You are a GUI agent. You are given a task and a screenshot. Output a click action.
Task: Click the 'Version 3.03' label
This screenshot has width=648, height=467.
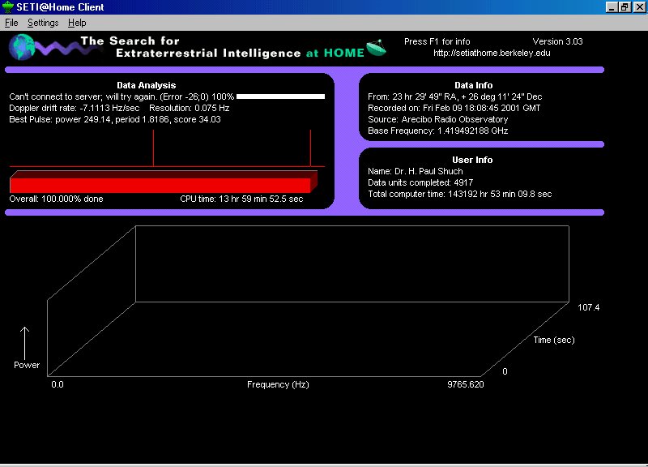pyautogui.click(x=557, y=42)
